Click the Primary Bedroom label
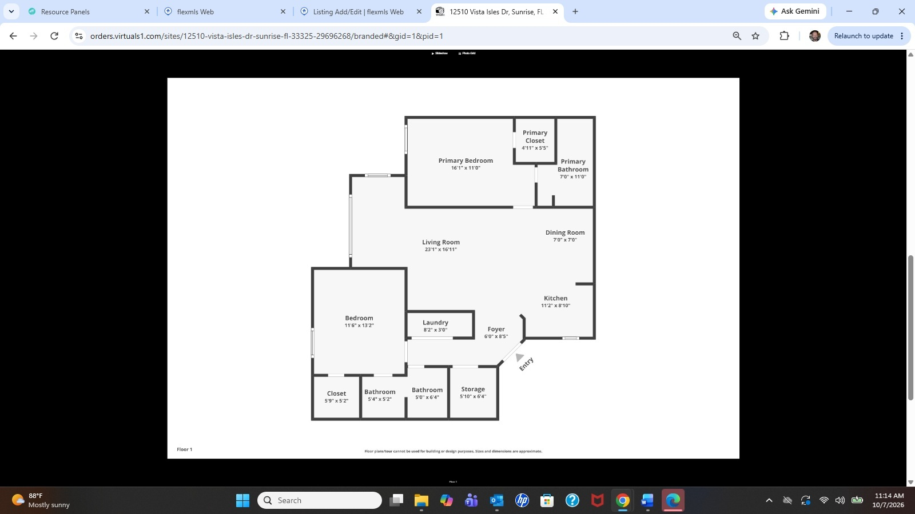The height and width of the screenshot is (514, 915). (466, 161)
